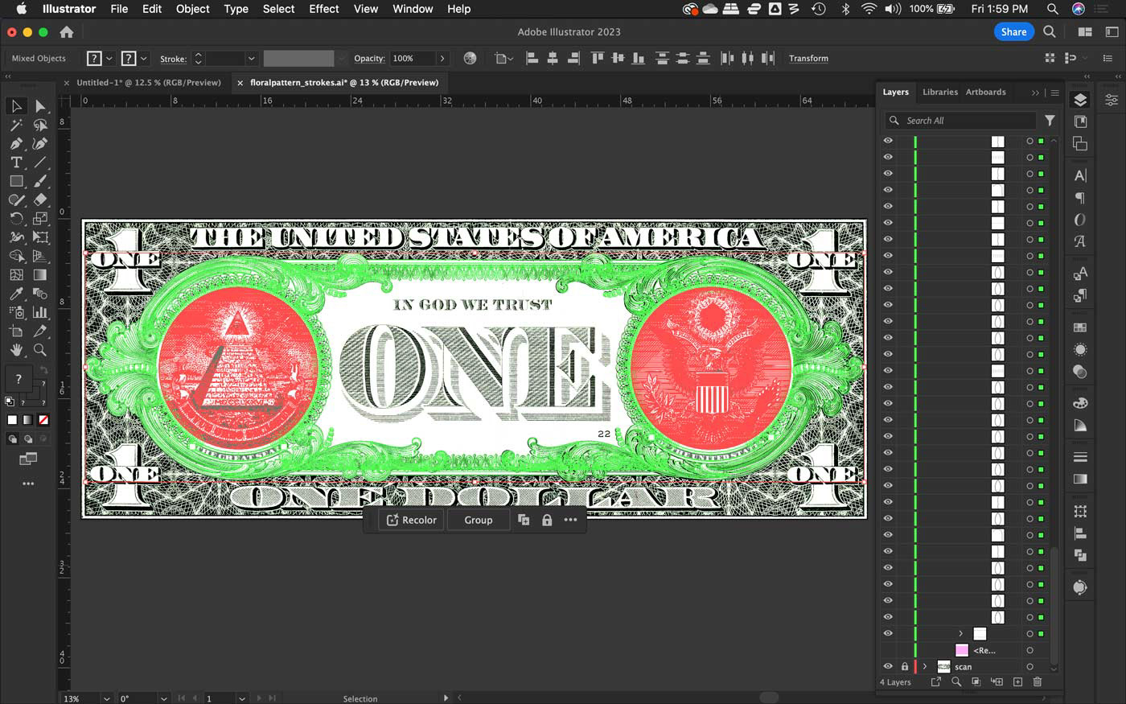Image resolution: width=1126 pixels, height=704 pixels.
Task: Select the Line Segment tool
Action: (x=40, y=163)
